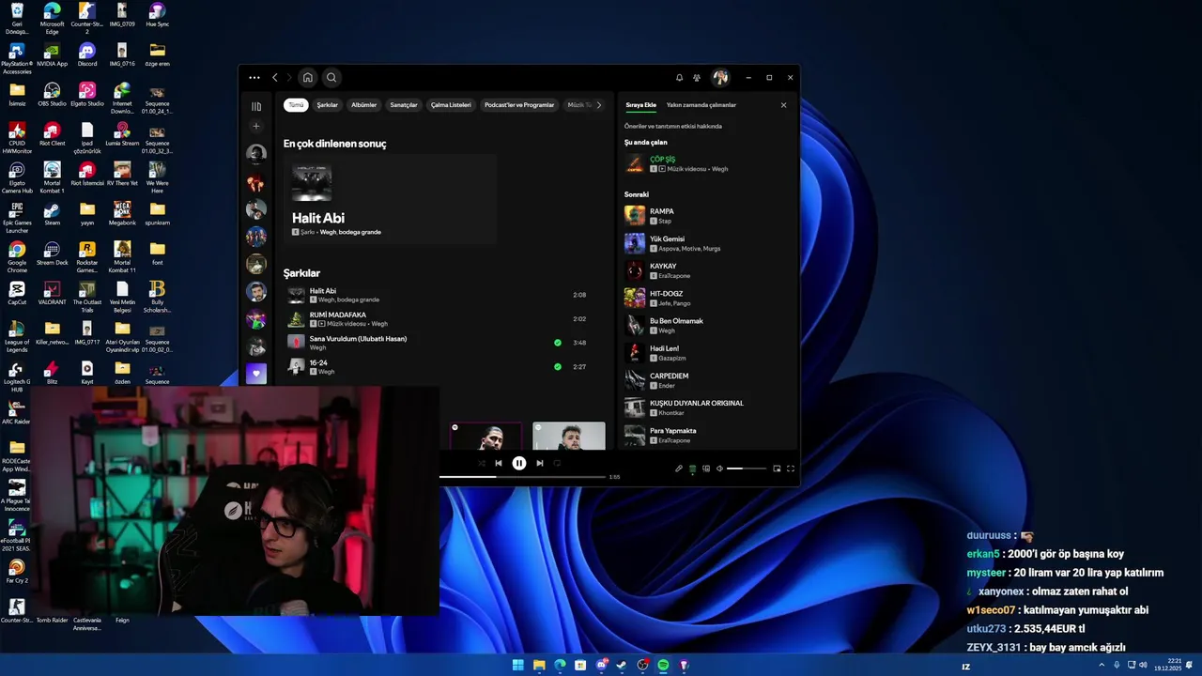Select the Albümler filter chip
Viewport: 1202px width, 676px height.
[363, 105]
